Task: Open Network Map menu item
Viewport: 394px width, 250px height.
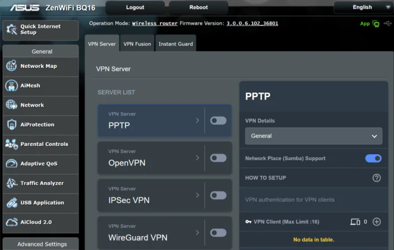Action: tap(40, 66)
